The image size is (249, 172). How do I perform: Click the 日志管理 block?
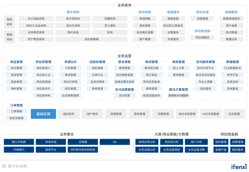coord(234,114)
